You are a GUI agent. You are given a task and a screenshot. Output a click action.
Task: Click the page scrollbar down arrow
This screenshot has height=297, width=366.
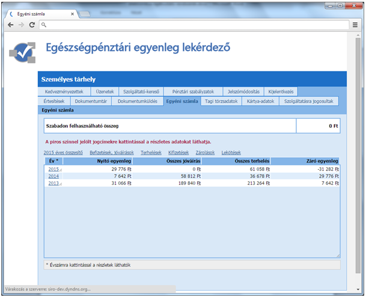(x=358, y=289)
